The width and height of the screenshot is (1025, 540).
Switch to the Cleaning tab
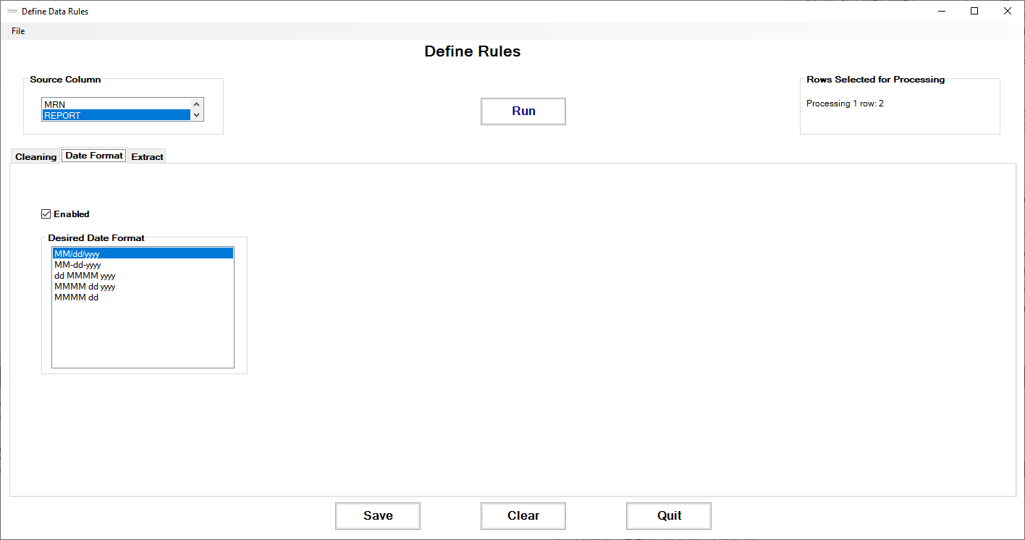[35, 156]
